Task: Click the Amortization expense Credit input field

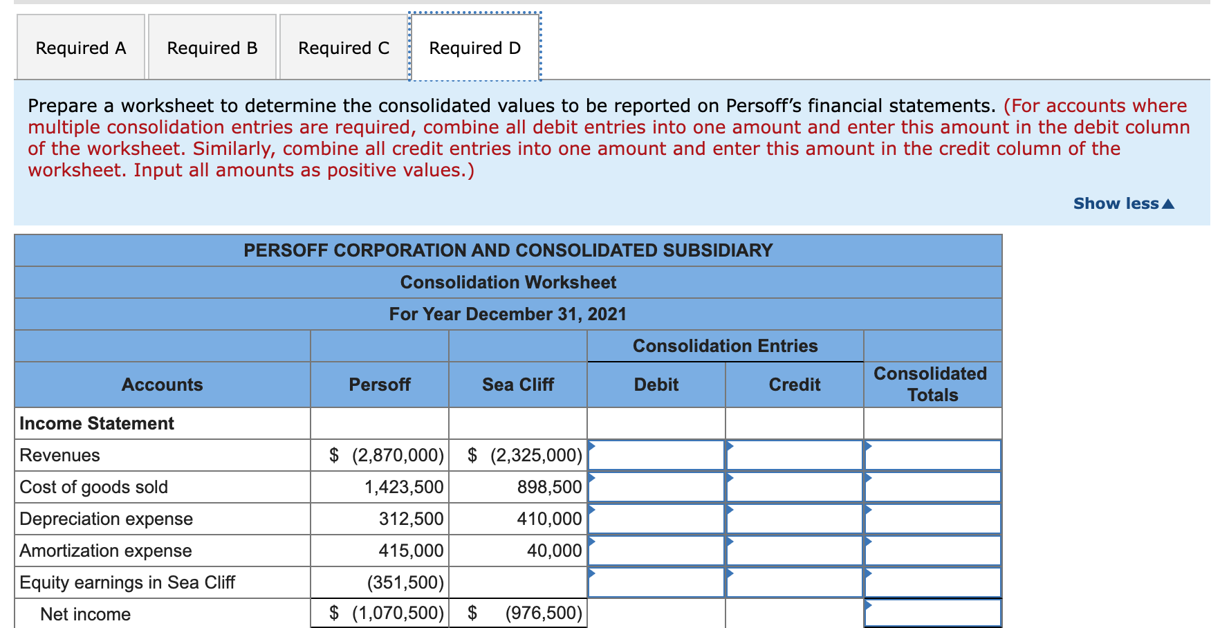Action: point(794,551)
